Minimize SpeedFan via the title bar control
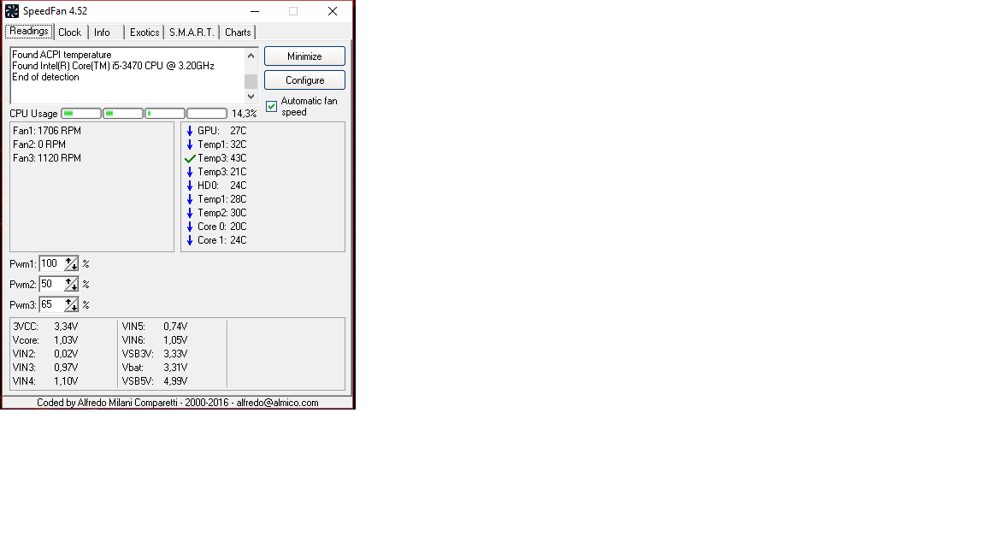 [x=255, y=10]
